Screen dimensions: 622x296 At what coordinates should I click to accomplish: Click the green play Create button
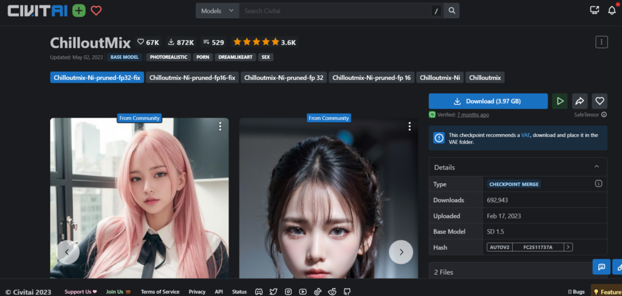point(559,101)
